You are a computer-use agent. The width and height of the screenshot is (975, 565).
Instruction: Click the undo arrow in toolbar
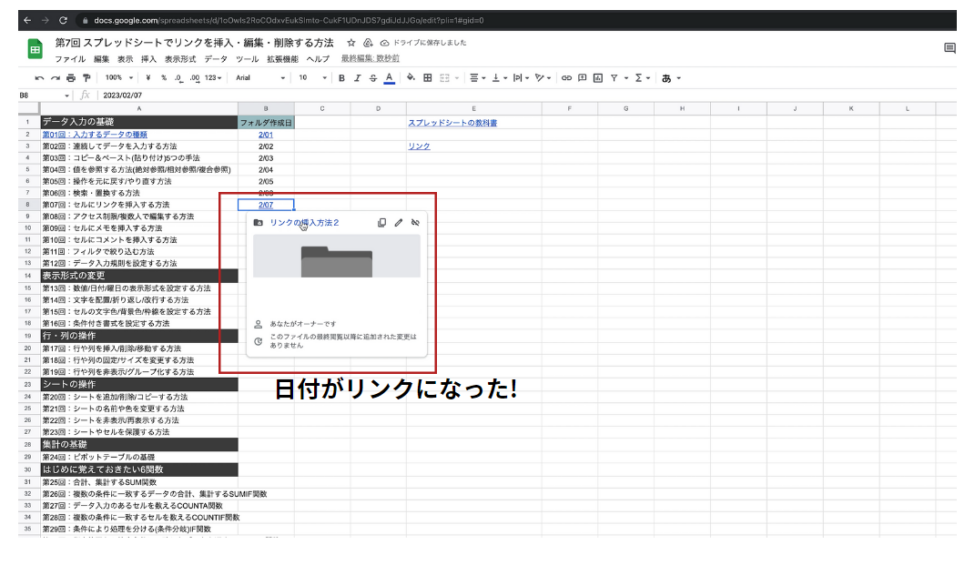pos(39,78)
